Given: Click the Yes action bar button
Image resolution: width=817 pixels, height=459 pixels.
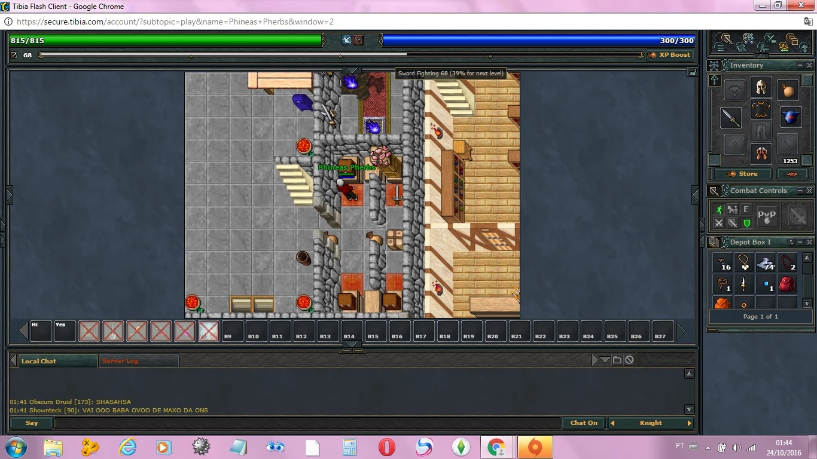Looking at the screenshot, I should coord(65,331).
